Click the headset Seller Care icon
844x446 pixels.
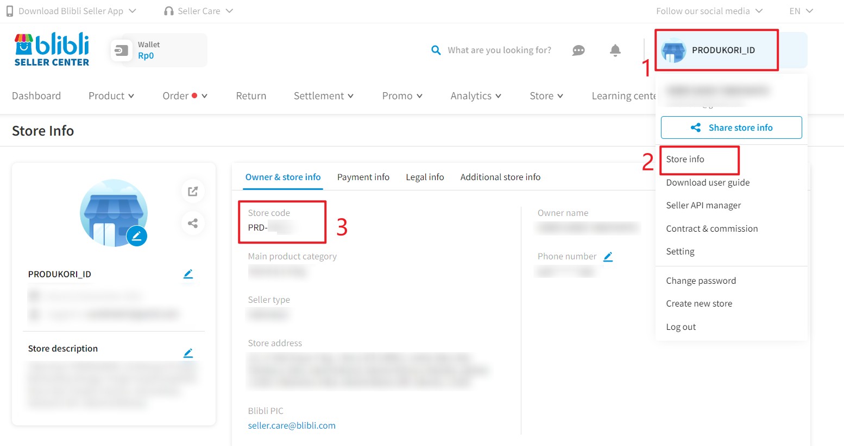[x=169, y=11]
